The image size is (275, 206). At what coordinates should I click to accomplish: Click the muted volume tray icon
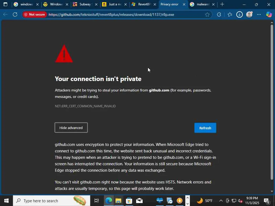click(240, 201)
